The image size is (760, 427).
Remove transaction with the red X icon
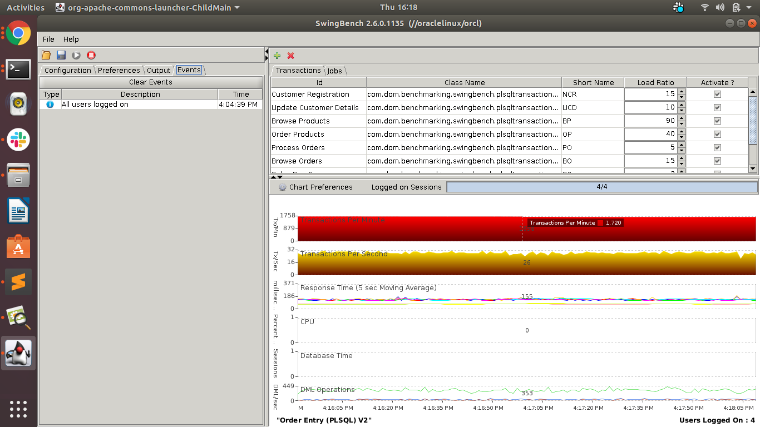point(290,55)
